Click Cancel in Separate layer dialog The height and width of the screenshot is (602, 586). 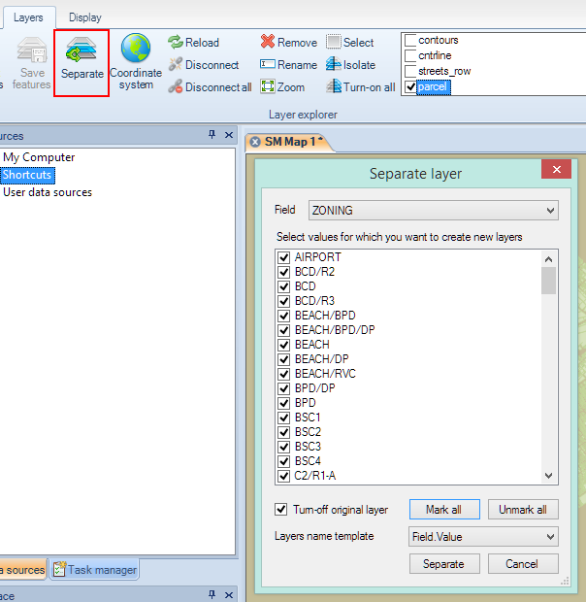[521, 564]
